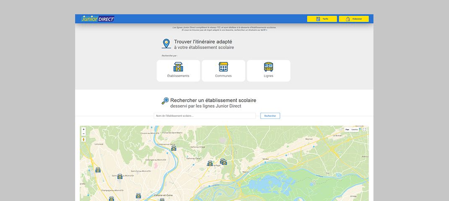The image size is (449, 201).
Task: Choose the Communes search icon
Action: 223,67
